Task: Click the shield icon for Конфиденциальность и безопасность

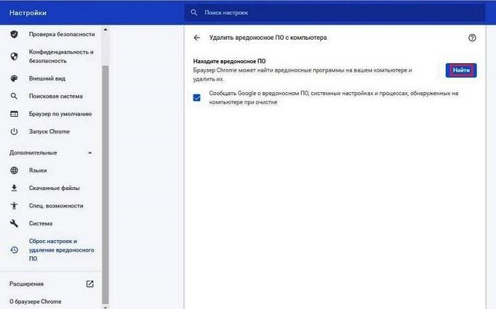Action: pyautogui.click(x=14, y=56)
